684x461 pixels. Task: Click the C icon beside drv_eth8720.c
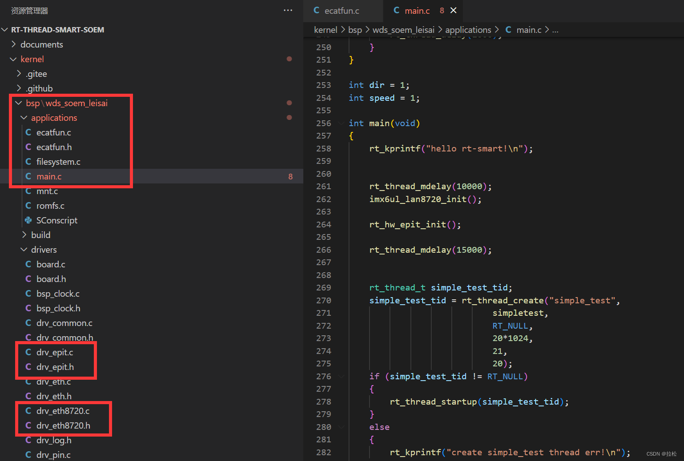tap(28, 411)
